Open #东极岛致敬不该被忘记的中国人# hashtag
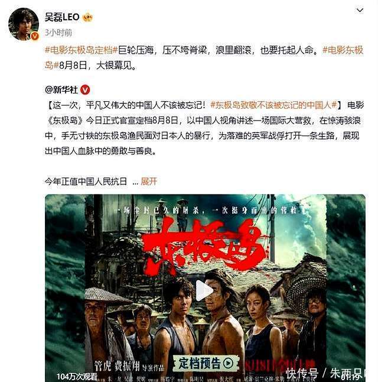Image resolution: width=378 pixels, height=382 pixels. point(273,105)
